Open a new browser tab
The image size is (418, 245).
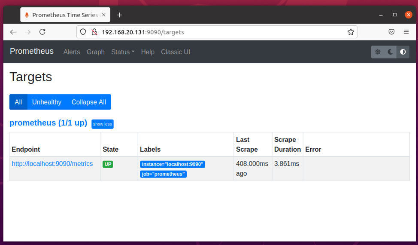coord(119,15)
